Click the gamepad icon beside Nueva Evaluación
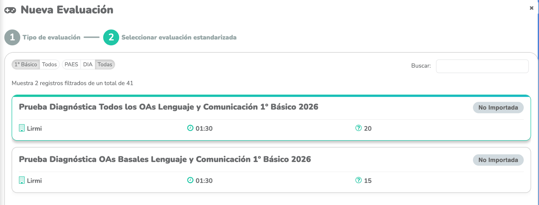 [10, 10]
